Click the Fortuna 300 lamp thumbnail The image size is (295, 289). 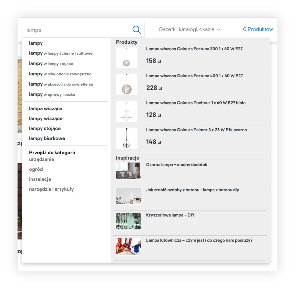pyautogui.click(x=126, y=57)
